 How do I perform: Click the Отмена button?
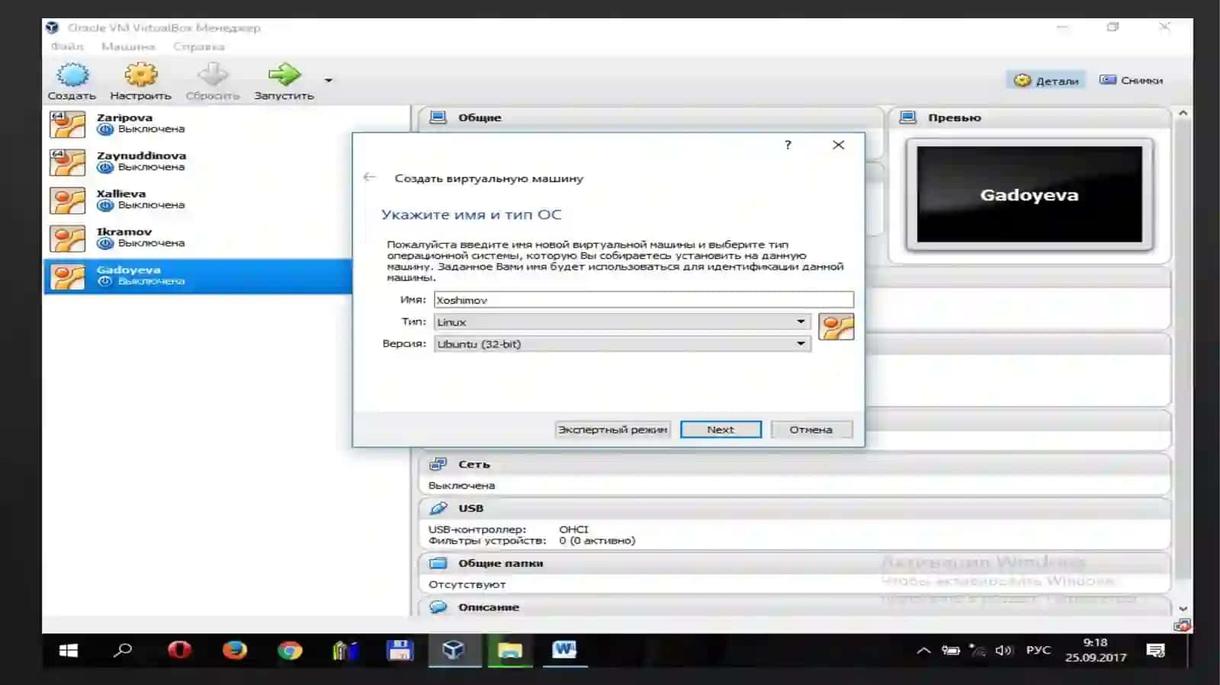click(811, 430)
